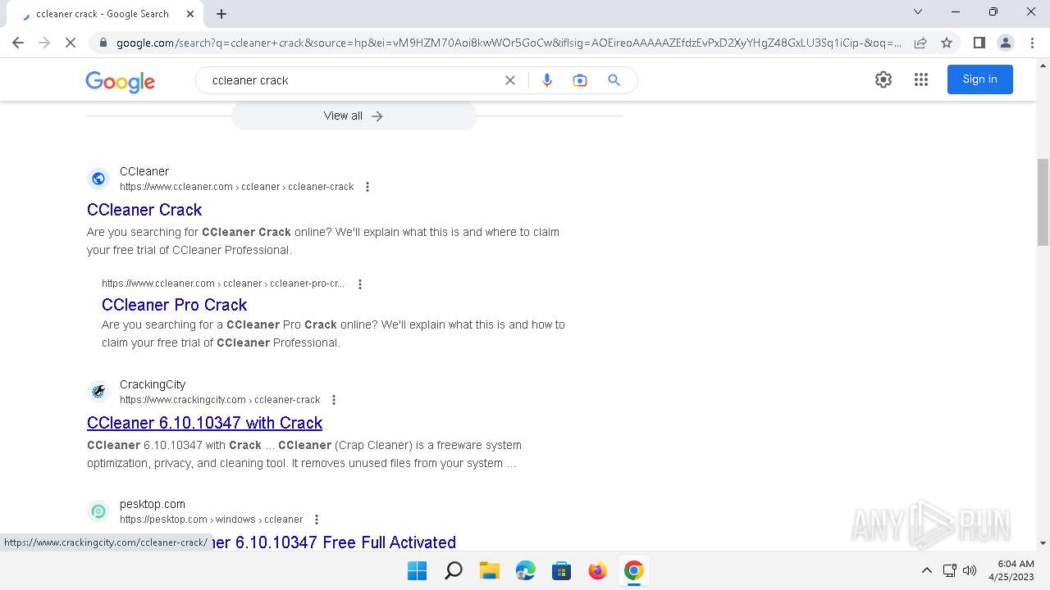Click the CCleaner site favicon
The height and width of the screenshot is (590, 1050).
pos(98,179)
